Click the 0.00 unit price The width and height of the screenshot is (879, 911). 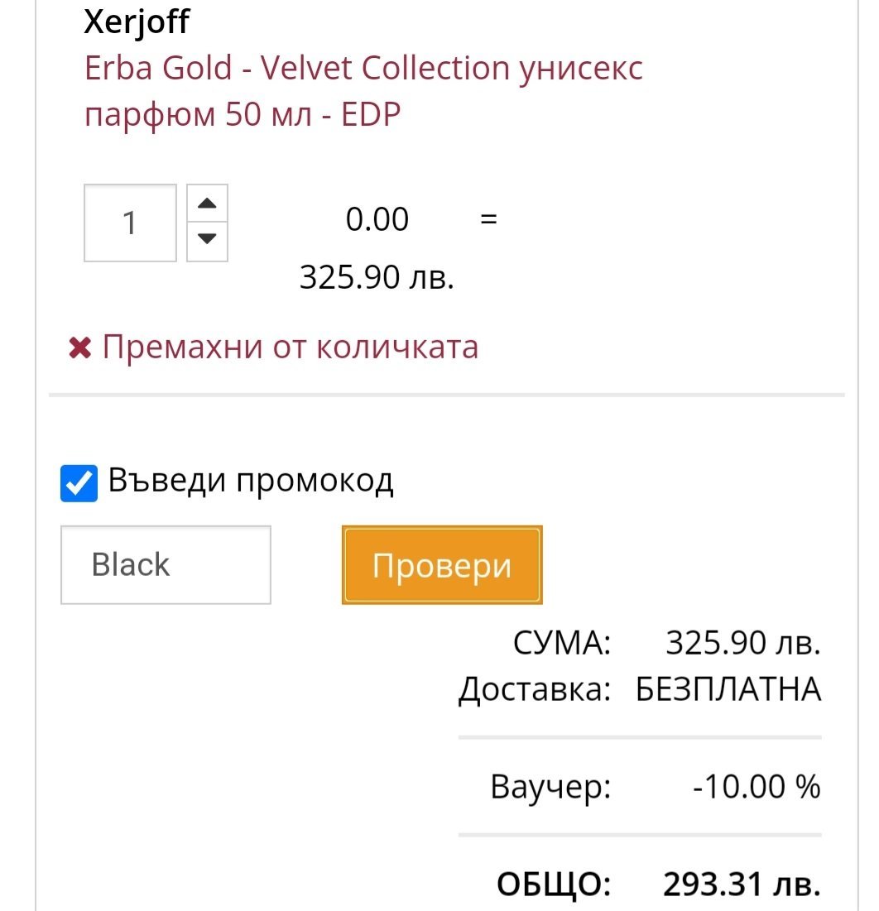[x=377, y=219]
